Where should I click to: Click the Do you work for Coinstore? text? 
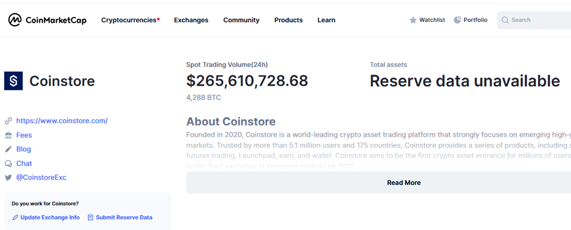tap(45, 204)
